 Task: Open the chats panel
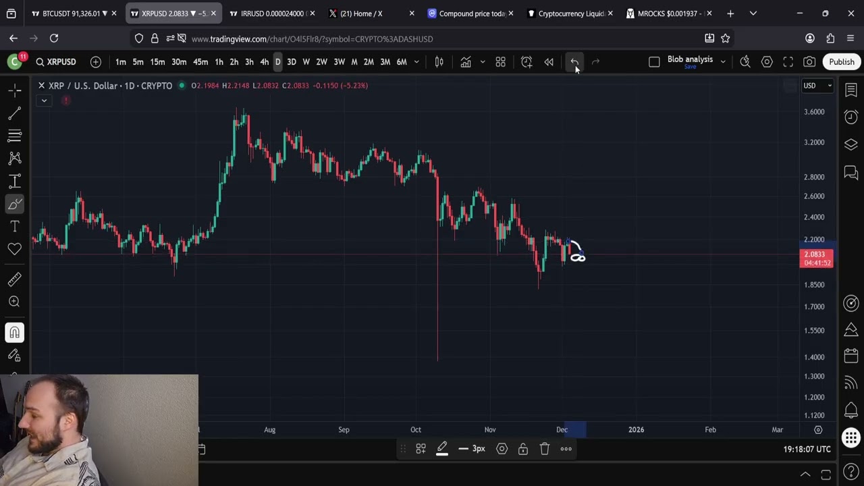click(x=850, y=173)
